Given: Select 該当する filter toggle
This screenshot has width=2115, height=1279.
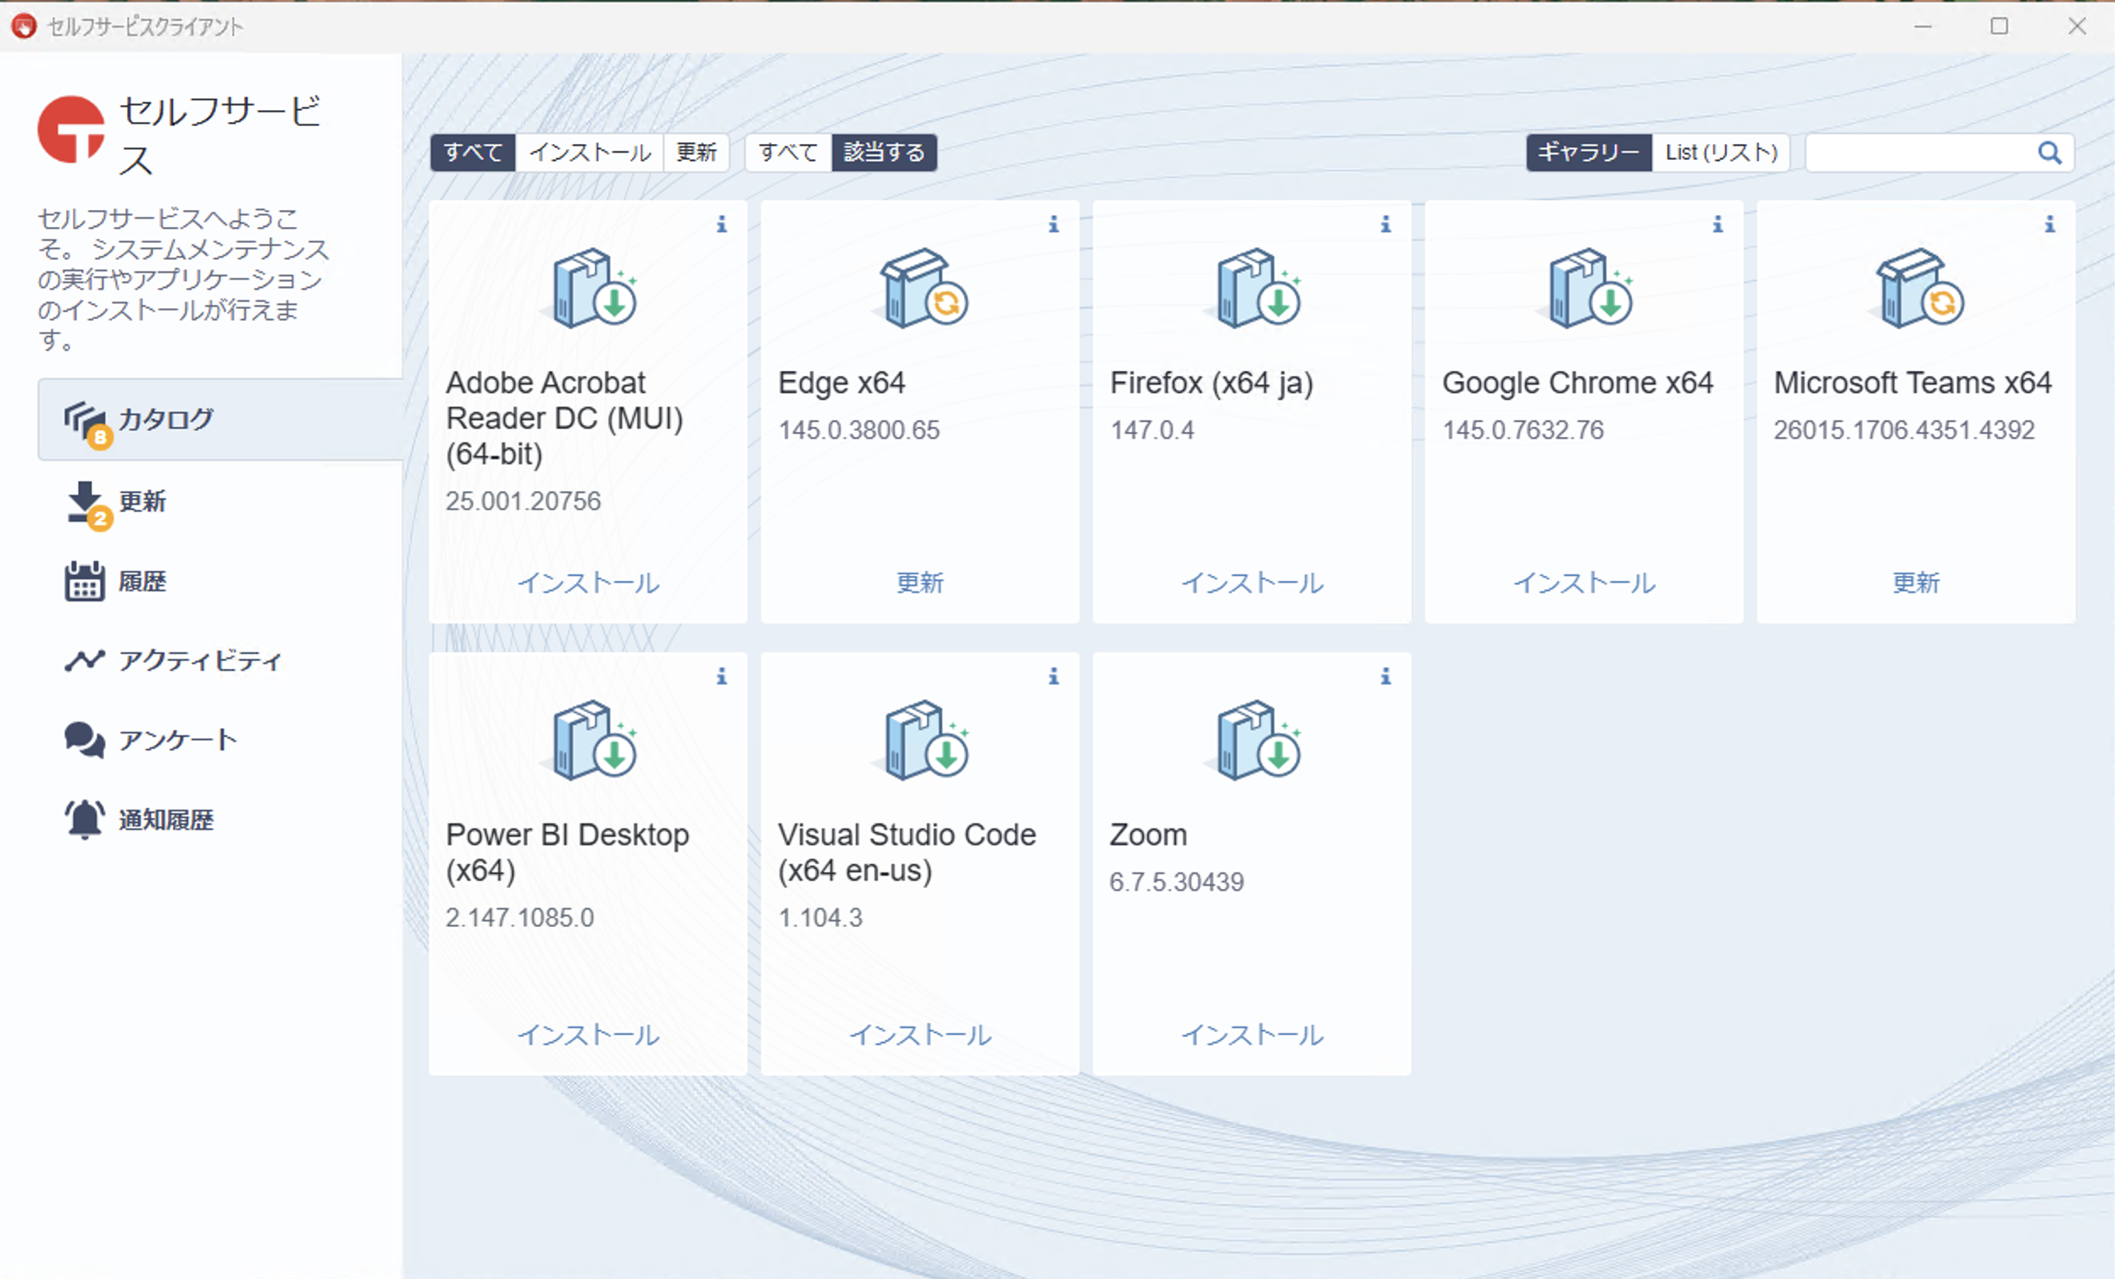Looking at the screenshot, I should click(x=883, y=152).
